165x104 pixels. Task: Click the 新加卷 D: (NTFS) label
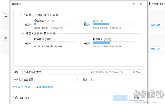[43, 39]
